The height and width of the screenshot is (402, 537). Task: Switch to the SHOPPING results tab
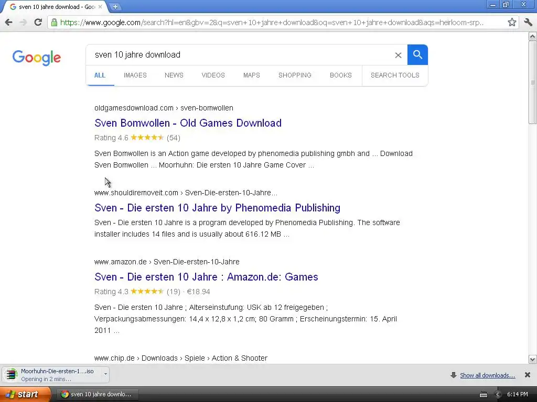[295, 75]
